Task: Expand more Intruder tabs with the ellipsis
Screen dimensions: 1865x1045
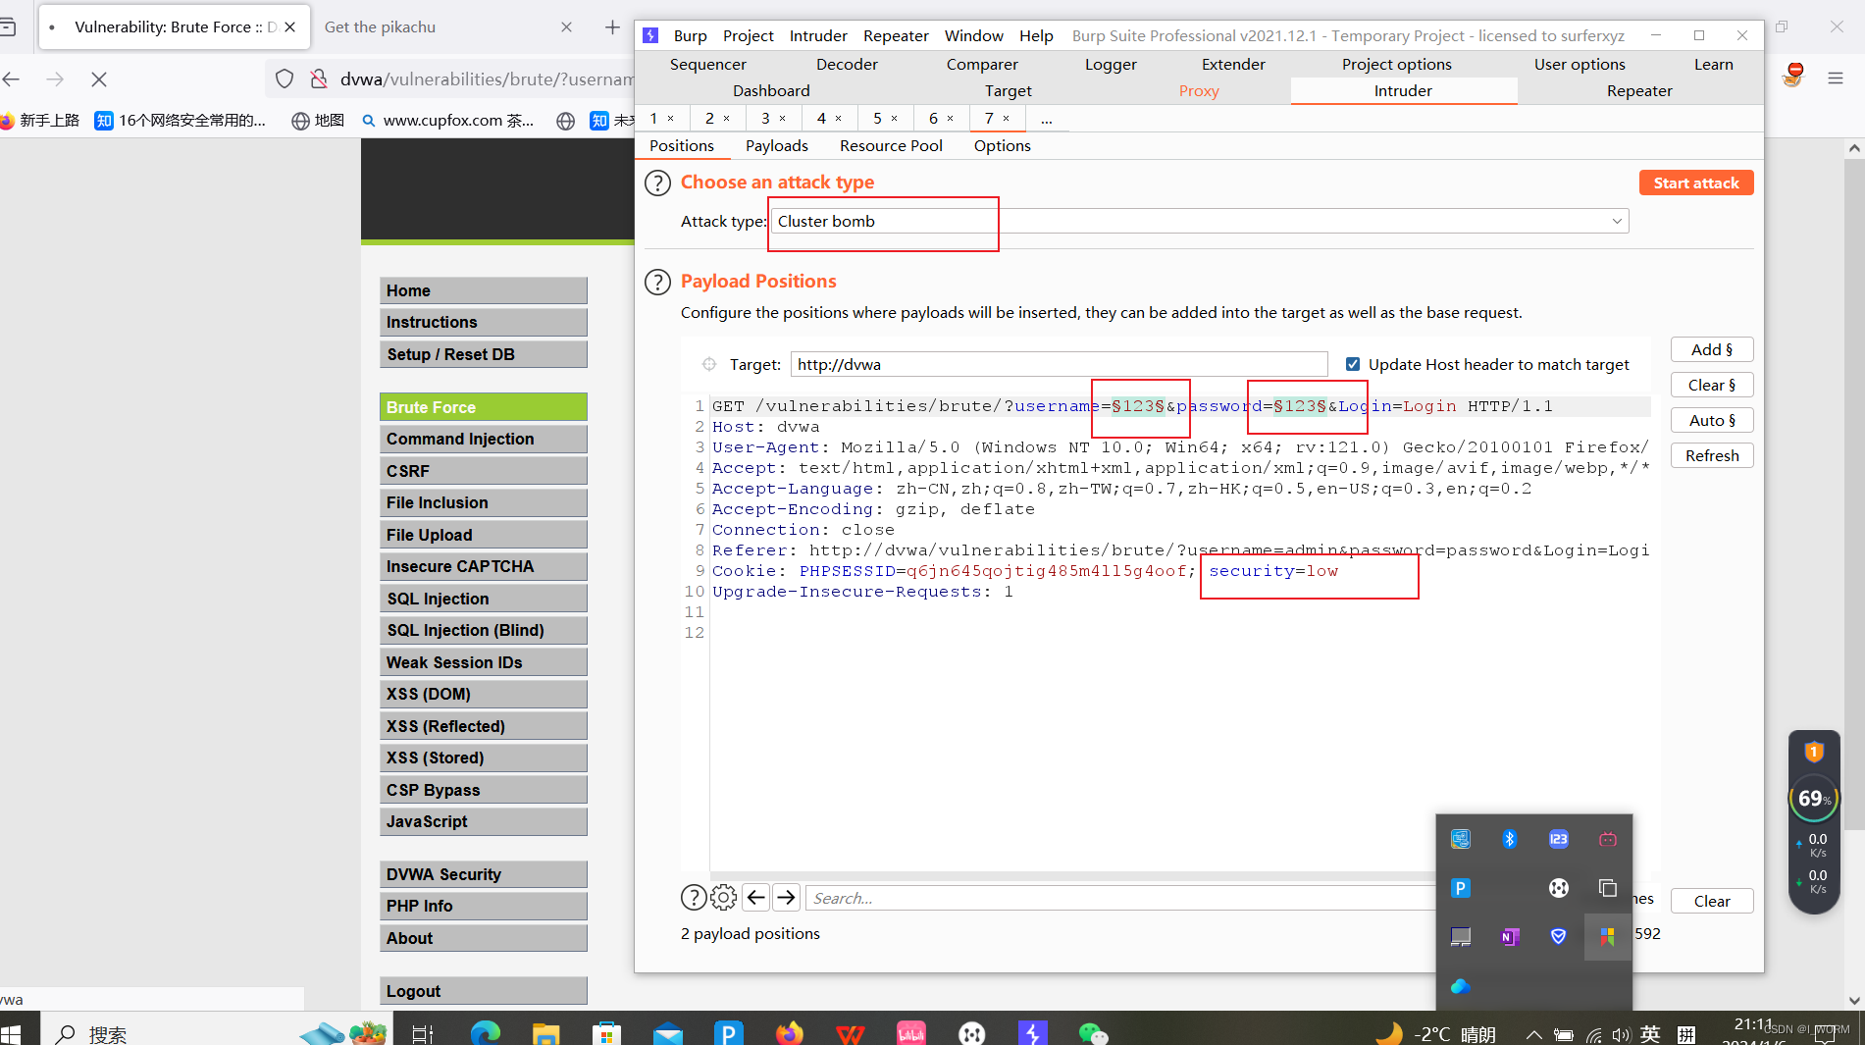Action: (x=1047, y=119)
